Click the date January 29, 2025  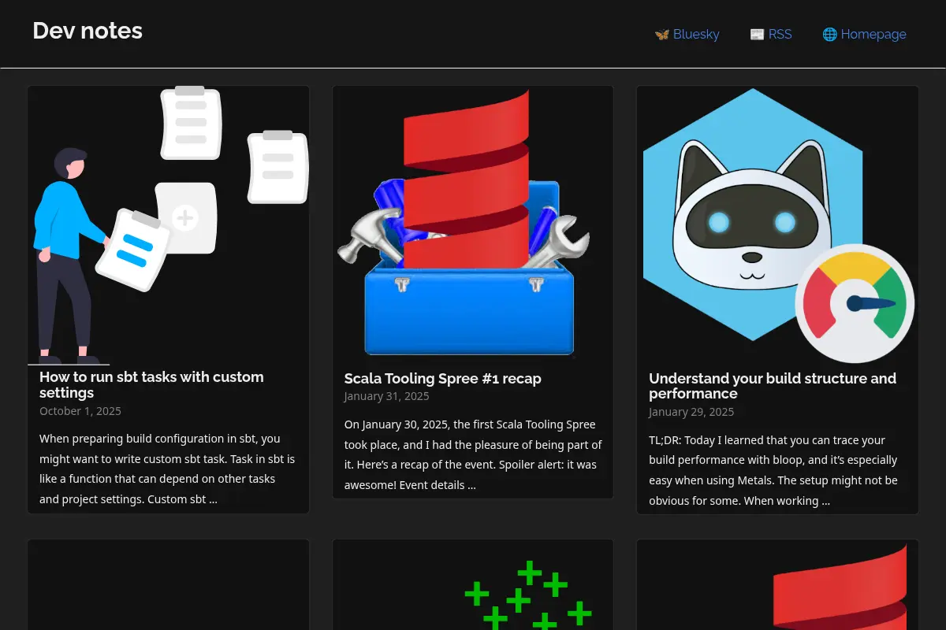[691, 412]
